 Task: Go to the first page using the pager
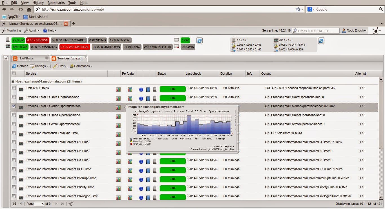14,204
